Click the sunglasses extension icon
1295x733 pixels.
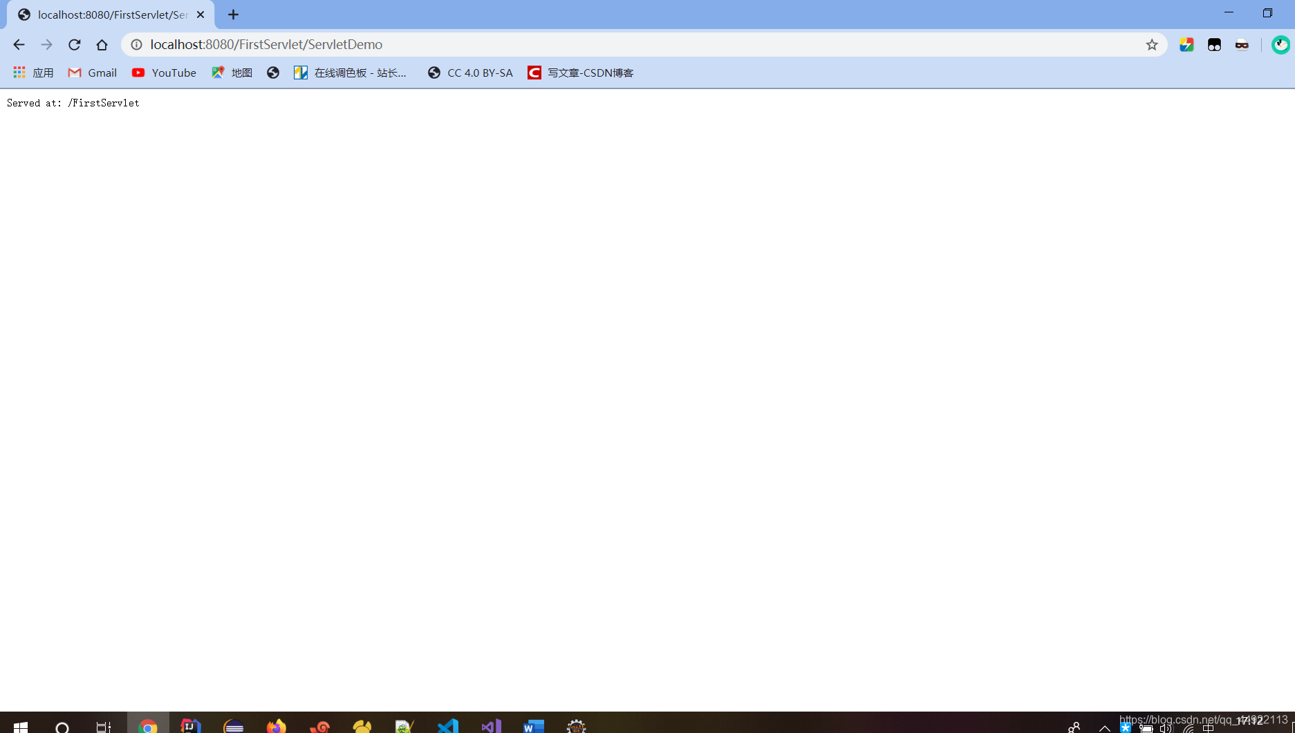(1242, 45)
